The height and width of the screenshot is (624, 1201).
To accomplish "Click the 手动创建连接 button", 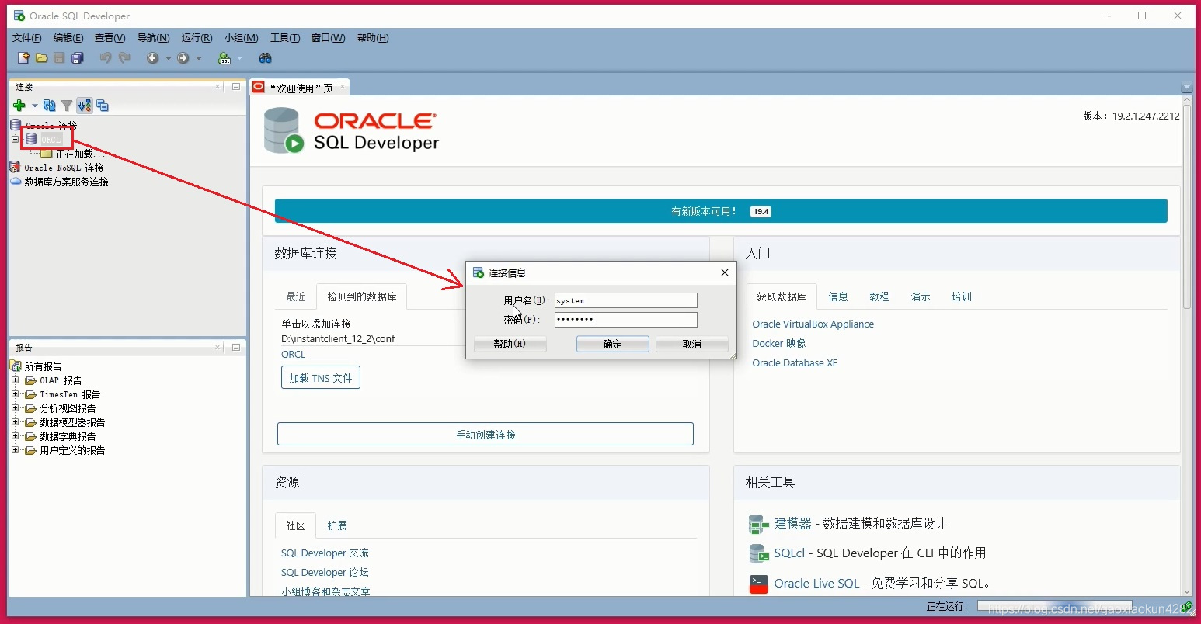I will click(x=486, y=434).
